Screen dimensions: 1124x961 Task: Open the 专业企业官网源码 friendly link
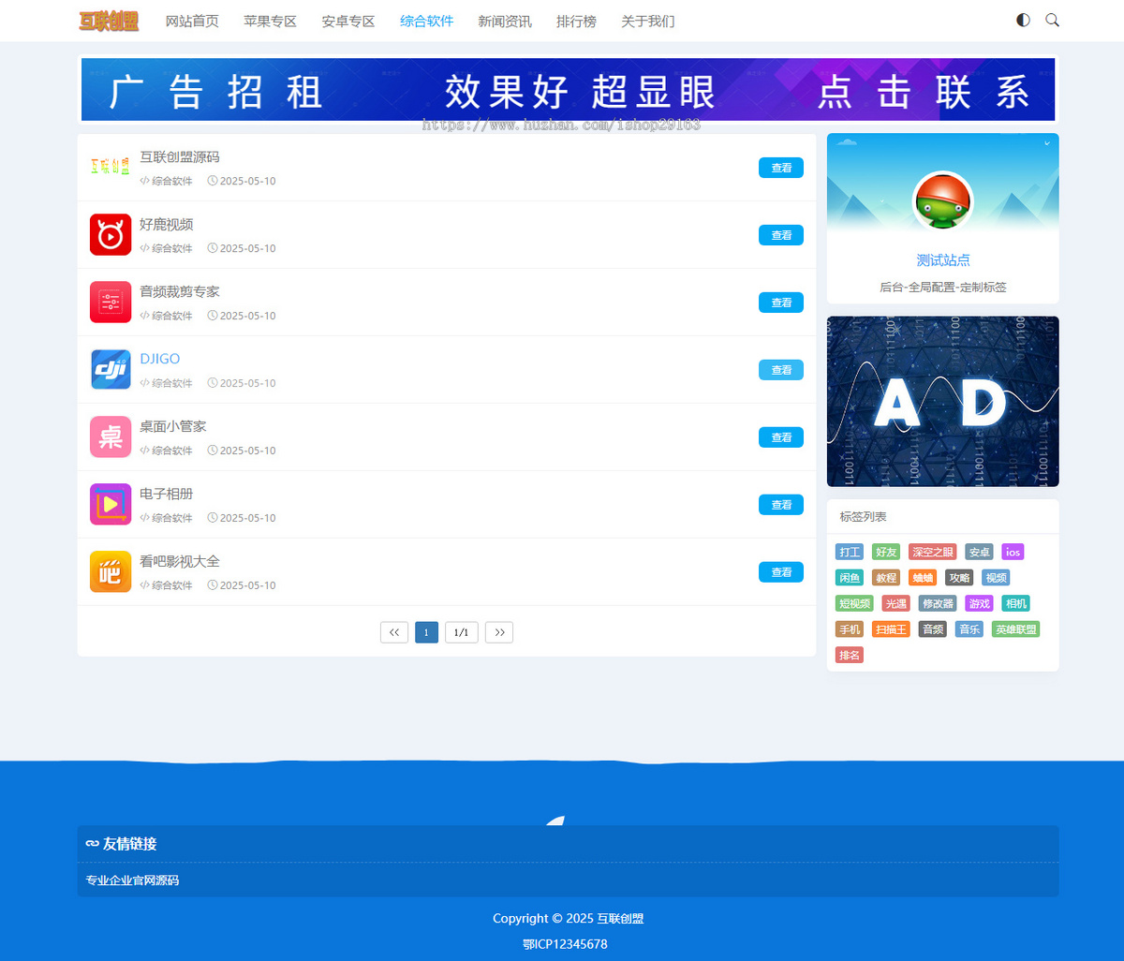132,880
